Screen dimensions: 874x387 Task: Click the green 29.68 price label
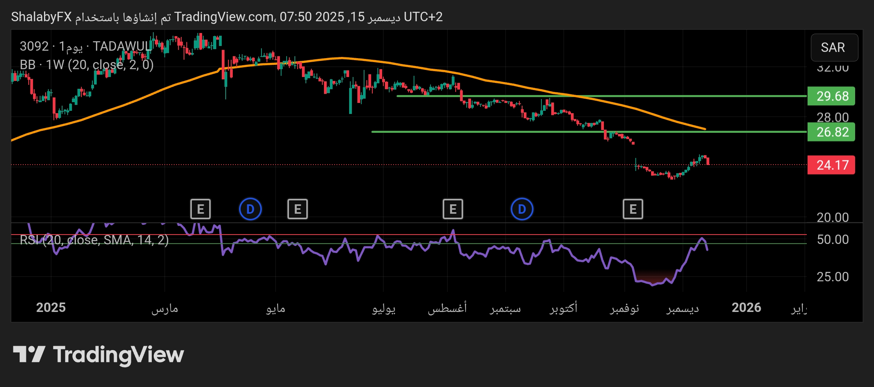coord(831,96)
